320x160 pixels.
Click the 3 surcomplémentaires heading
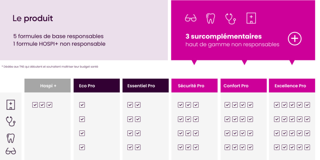(224, 37)
